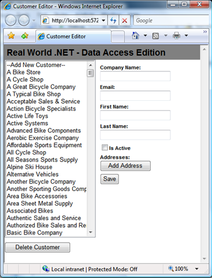Screen dimensions: 212x278
Task: Select Affordable Sports Equipment
Action: point(46,145)
